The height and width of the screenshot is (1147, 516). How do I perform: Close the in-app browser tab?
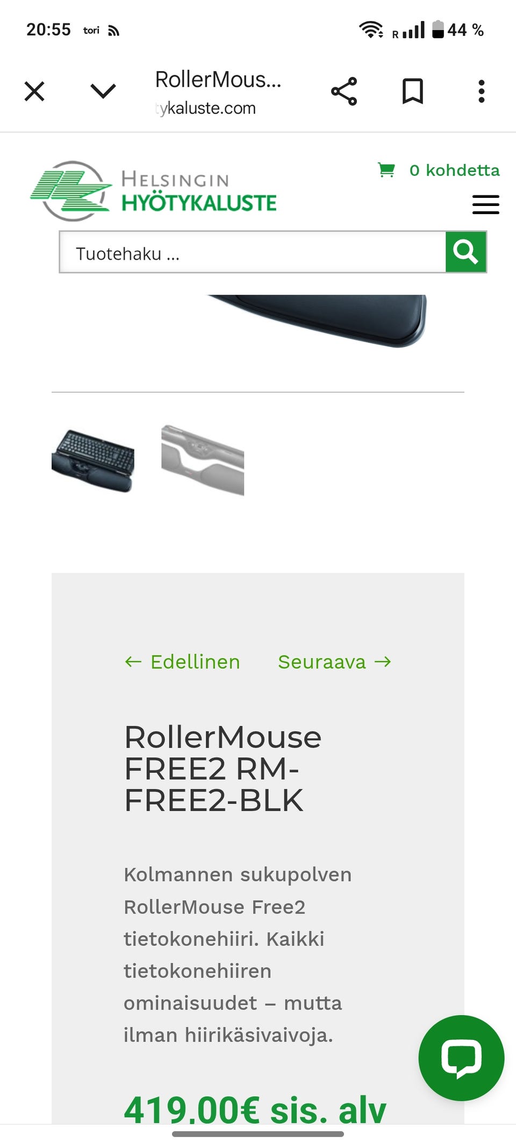click(34, 91)
